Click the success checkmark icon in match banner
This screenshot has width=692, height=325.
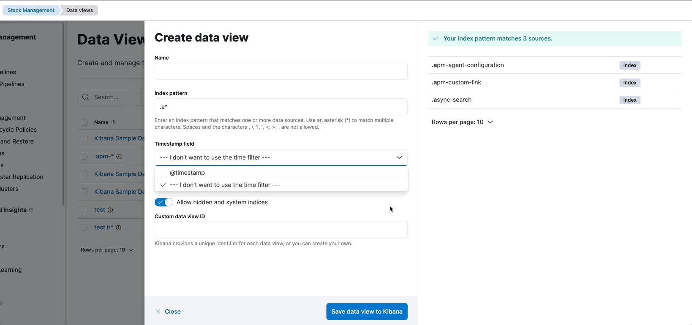click(x=435, y=38)
